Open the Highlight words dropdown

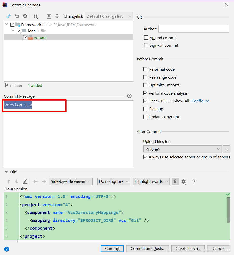(151, 181)
